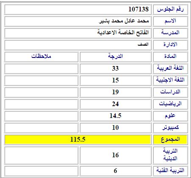Click the التربية الفنية score 6

pos(115,171)
